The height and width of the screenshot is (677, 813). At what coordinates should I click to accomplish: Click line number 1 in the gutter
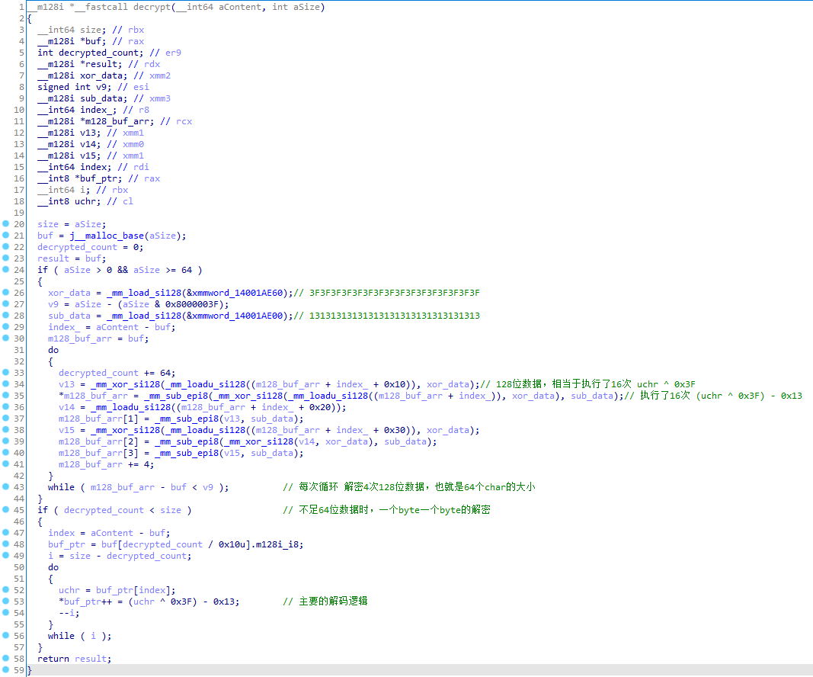pyautogui.click(x=21, y=8)
